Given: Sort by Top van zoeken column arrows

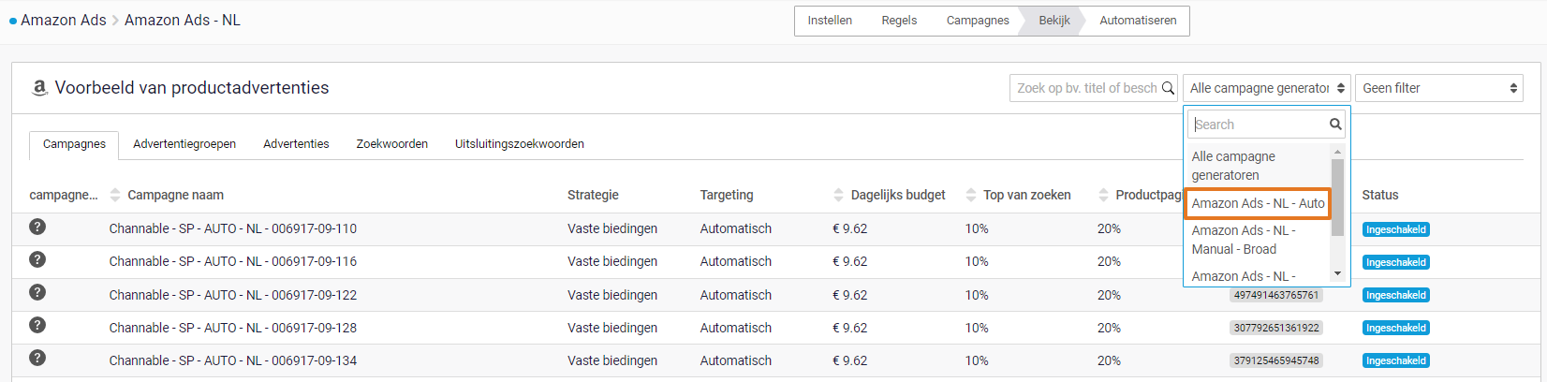Looking at the screenshot, I should point(971,195).
